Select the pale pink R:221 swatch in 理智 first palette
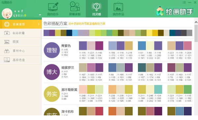 [x=91, y=46]
